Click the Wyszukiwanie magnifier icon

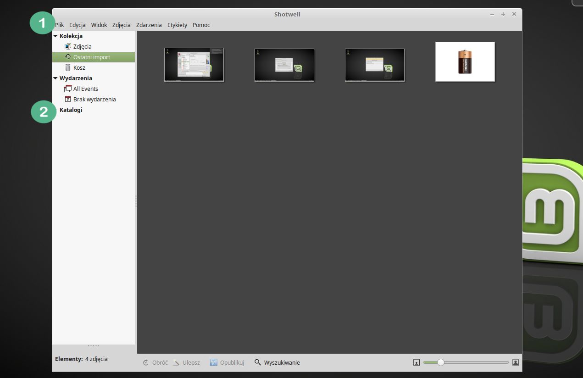click(x=258, y=362)
